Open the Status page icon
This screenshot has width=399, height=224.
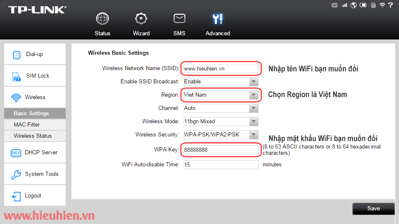[x=102, y=19]
